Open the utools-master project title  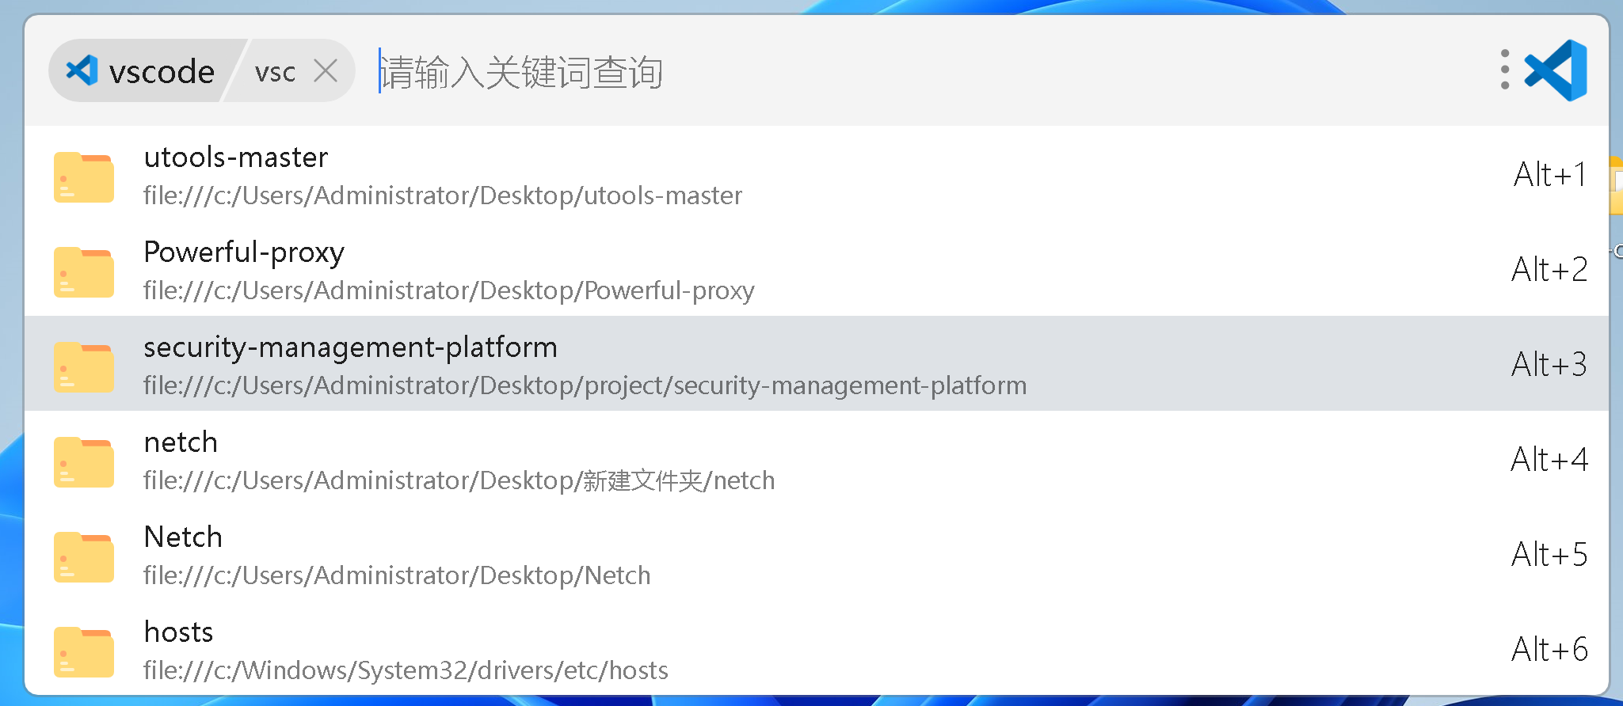(236, 158)
